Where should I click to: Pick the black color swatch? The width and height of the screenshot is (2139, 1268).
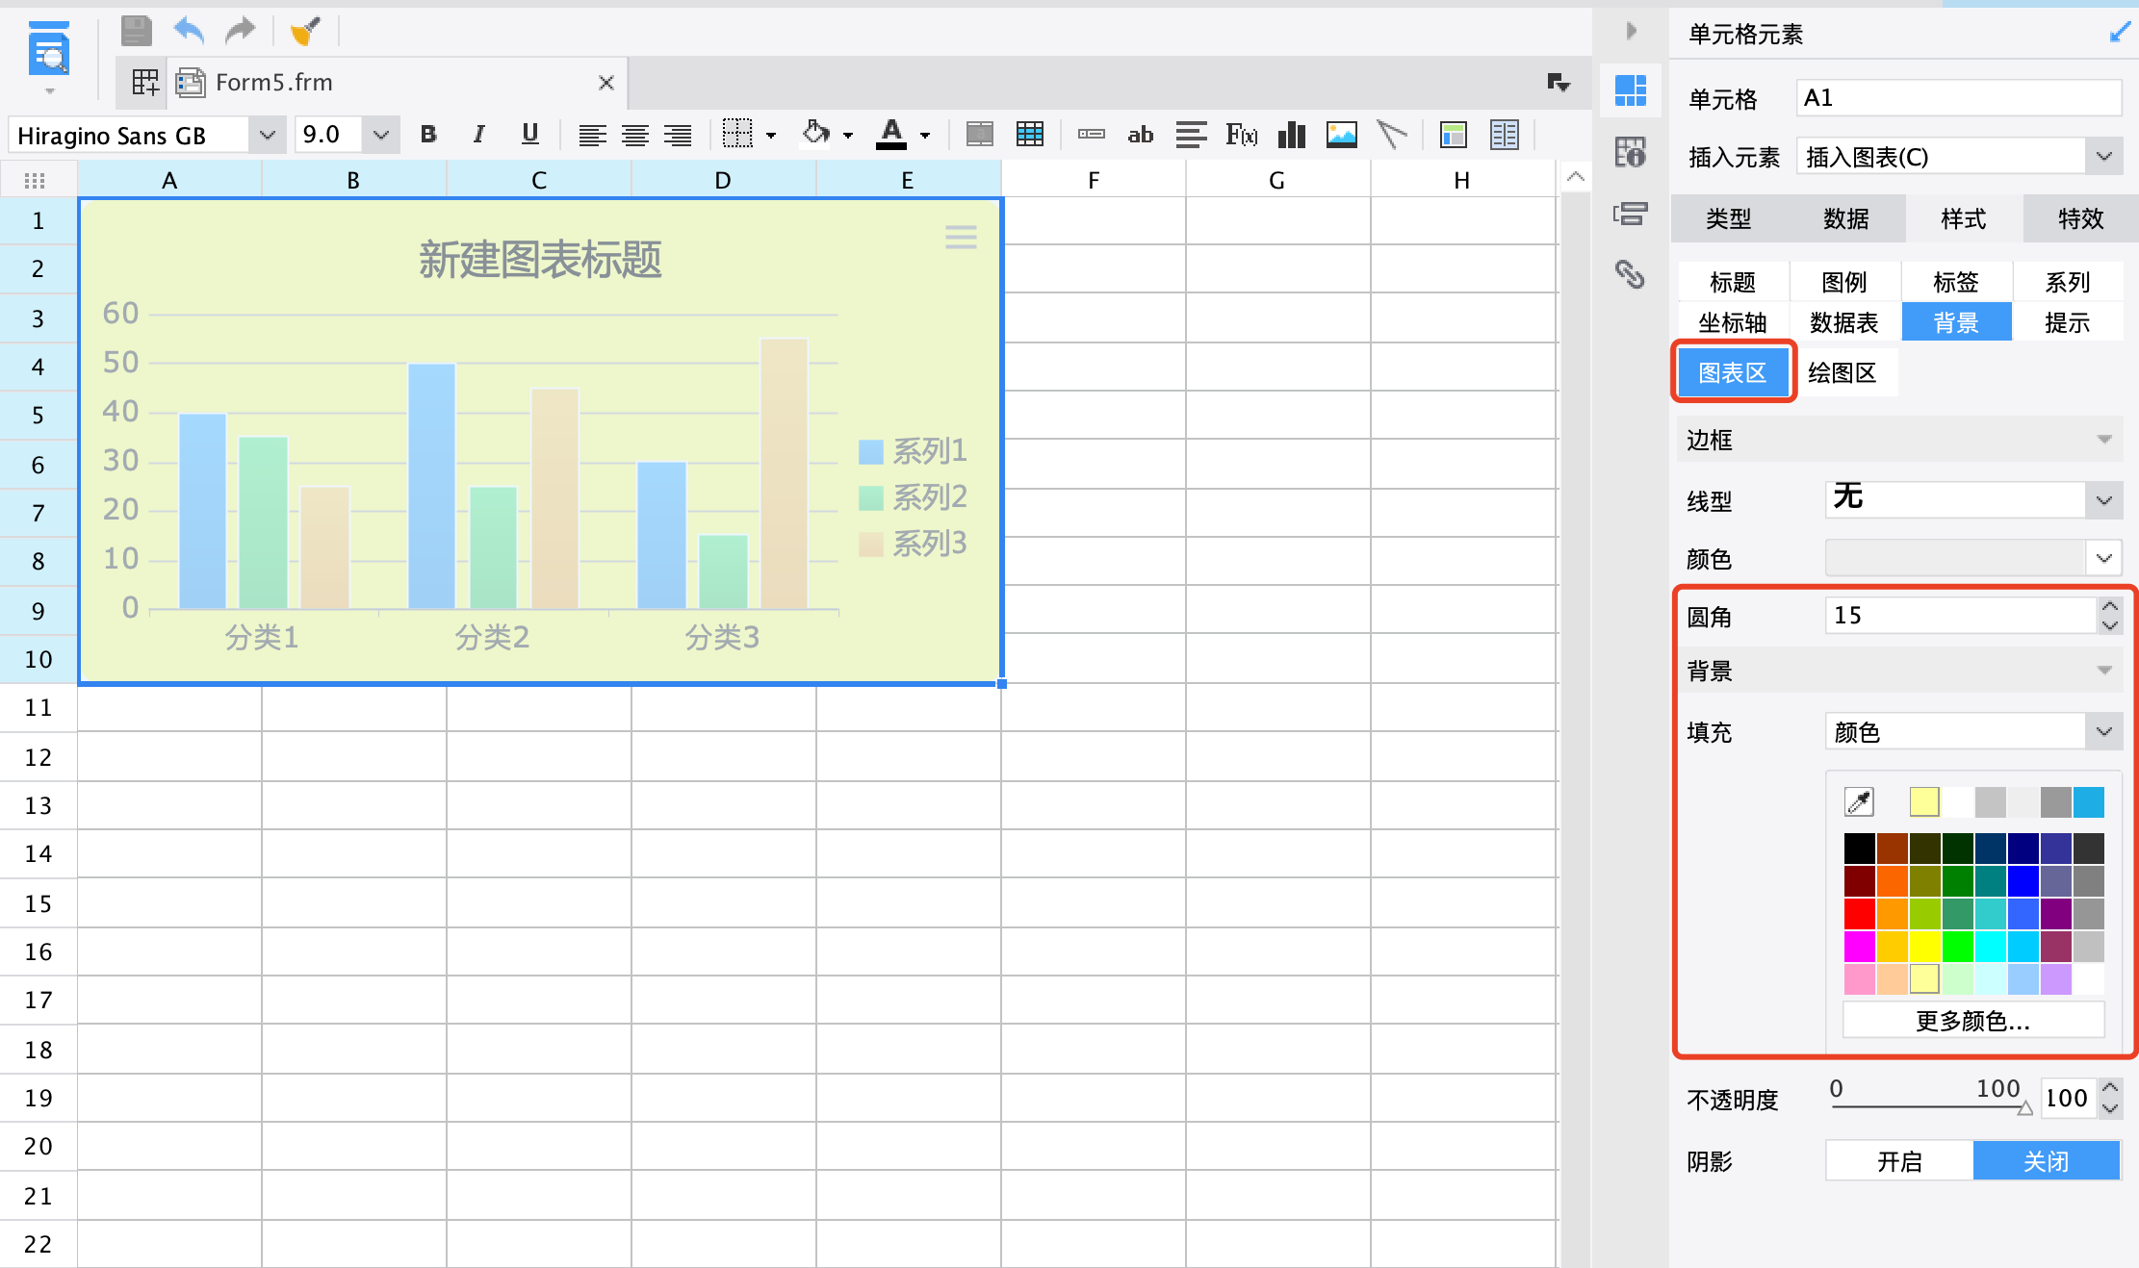tap(1860, 848)
